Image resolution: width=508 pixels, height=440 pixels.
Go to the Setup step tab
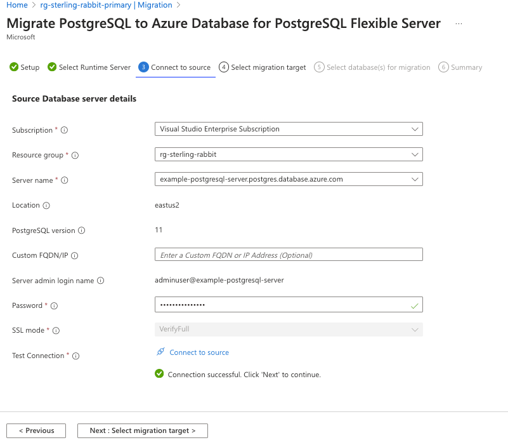pyautogui.click(x=25, y=67)
